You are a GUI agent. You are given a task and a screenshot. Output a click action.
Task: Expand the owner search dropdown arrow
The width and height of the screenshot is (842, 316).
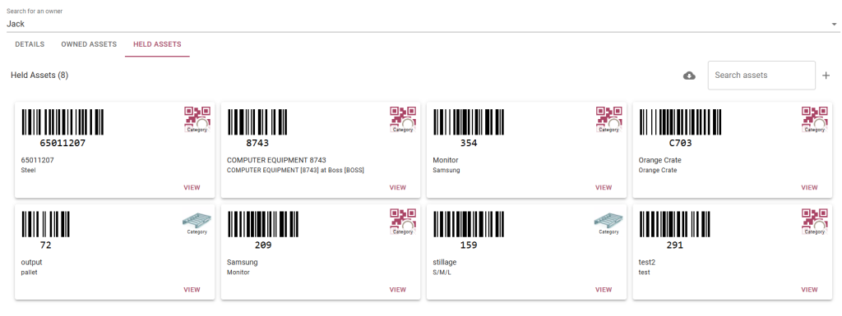(834, 24)
